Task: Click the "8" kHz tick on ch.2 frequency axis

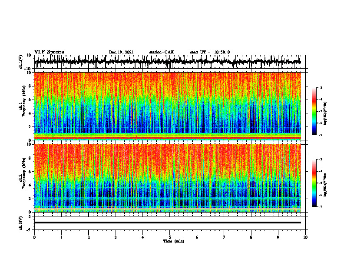Action: pyautogui.click(x=30, y=158)
